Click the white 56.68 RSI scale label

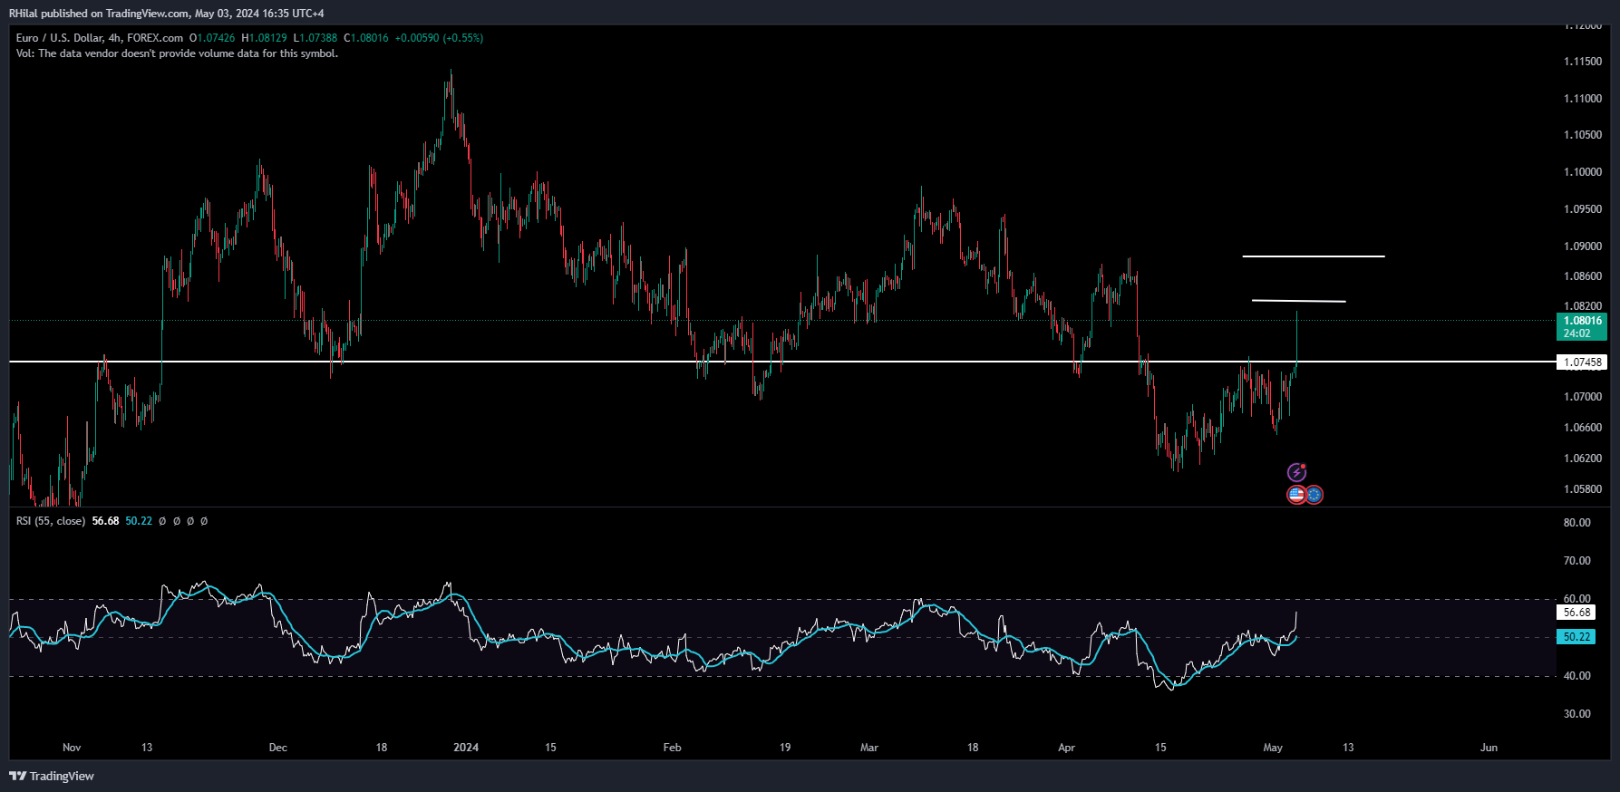pyautogui.click(x=1576, y=613)
